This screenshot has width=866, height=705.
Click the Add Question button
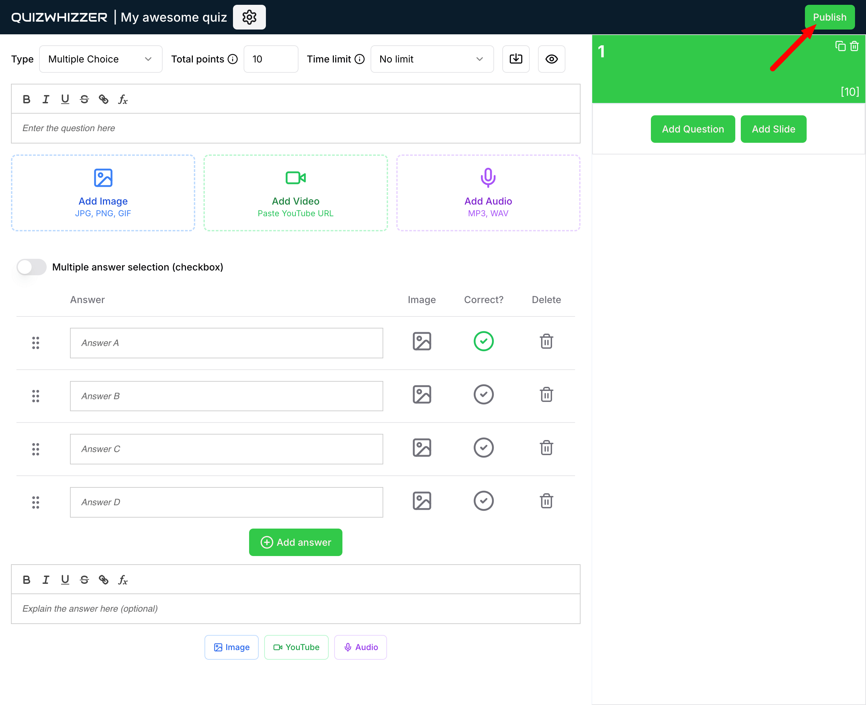point(692,129)
